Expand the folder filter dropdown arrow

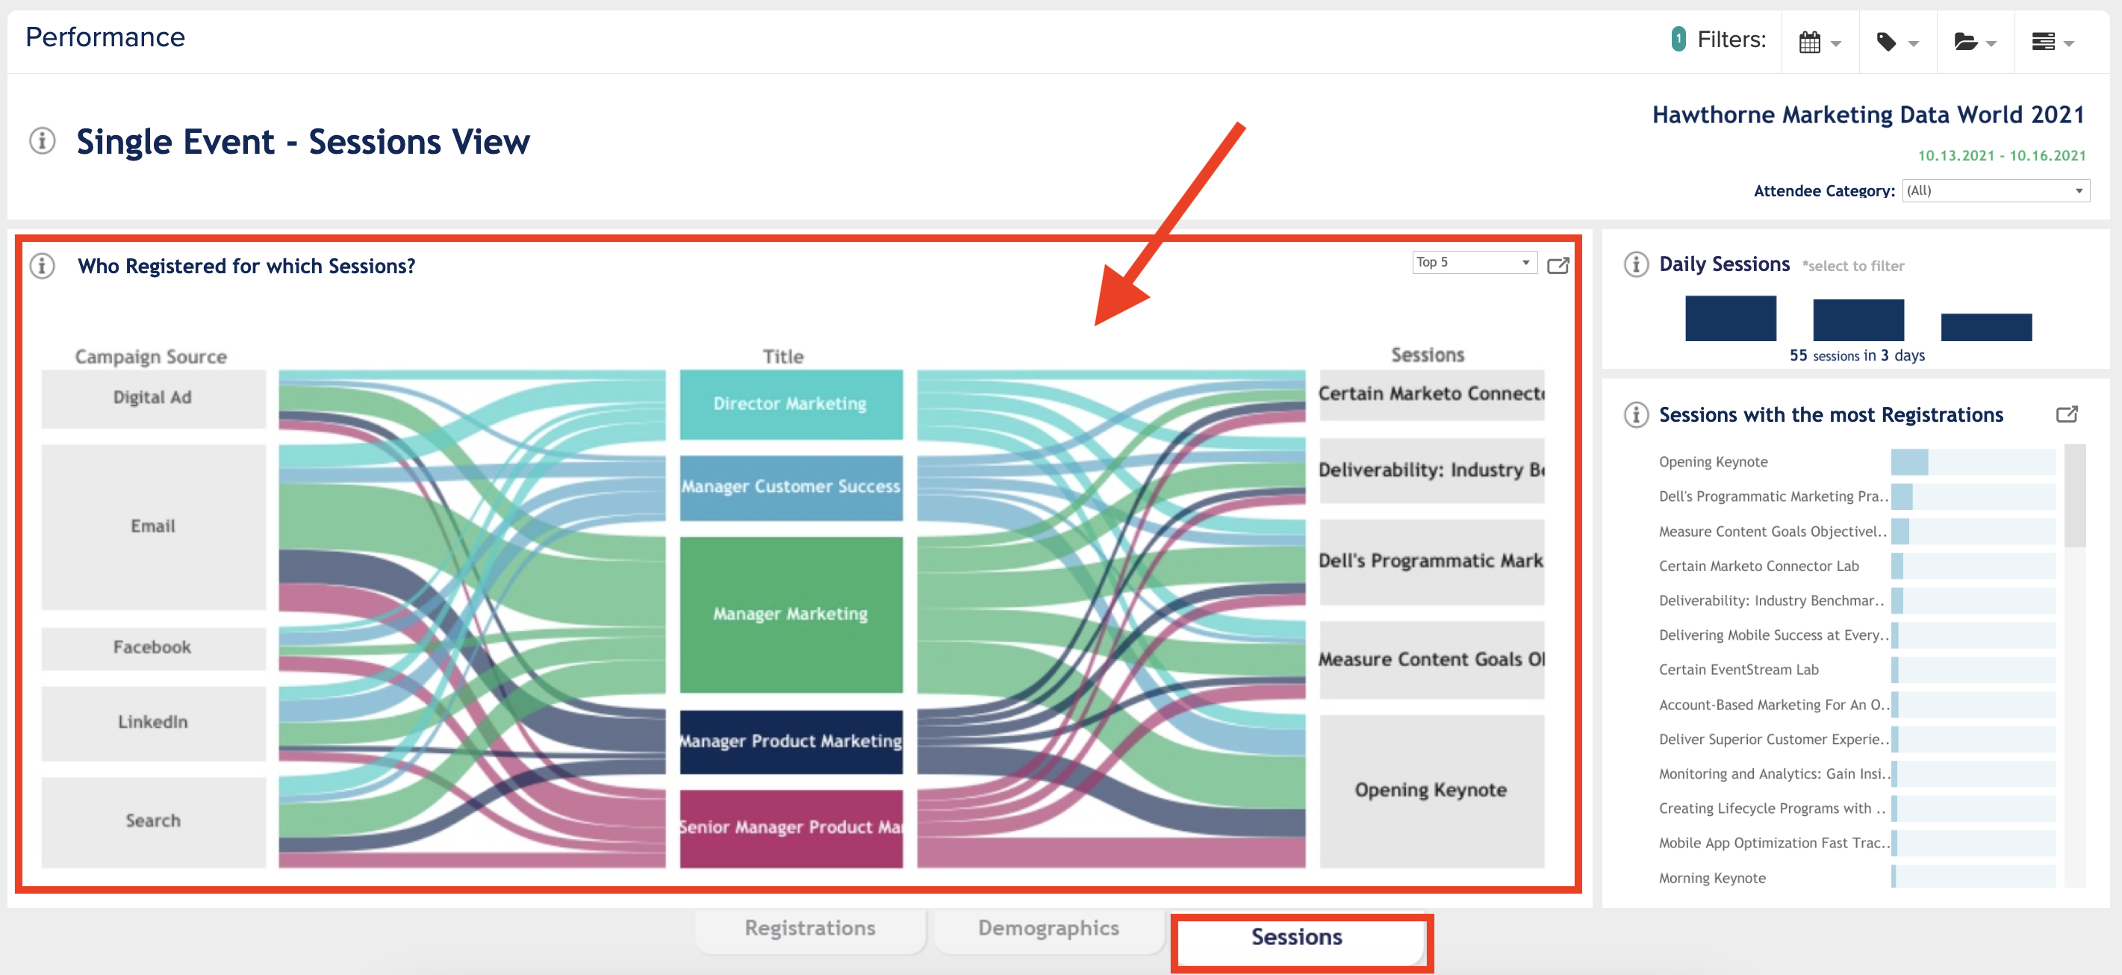coord(1992,43)
